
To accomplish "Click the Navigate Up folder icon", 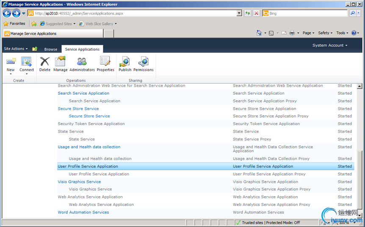I will 35,49.
